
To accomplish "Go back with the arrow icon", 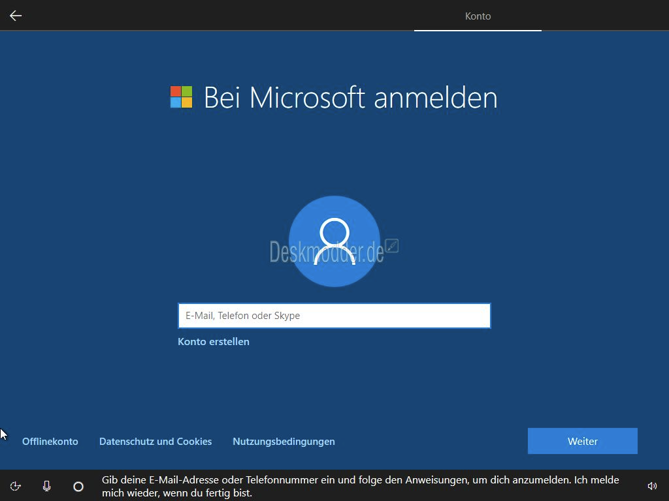I will click(x=16, y=16).
